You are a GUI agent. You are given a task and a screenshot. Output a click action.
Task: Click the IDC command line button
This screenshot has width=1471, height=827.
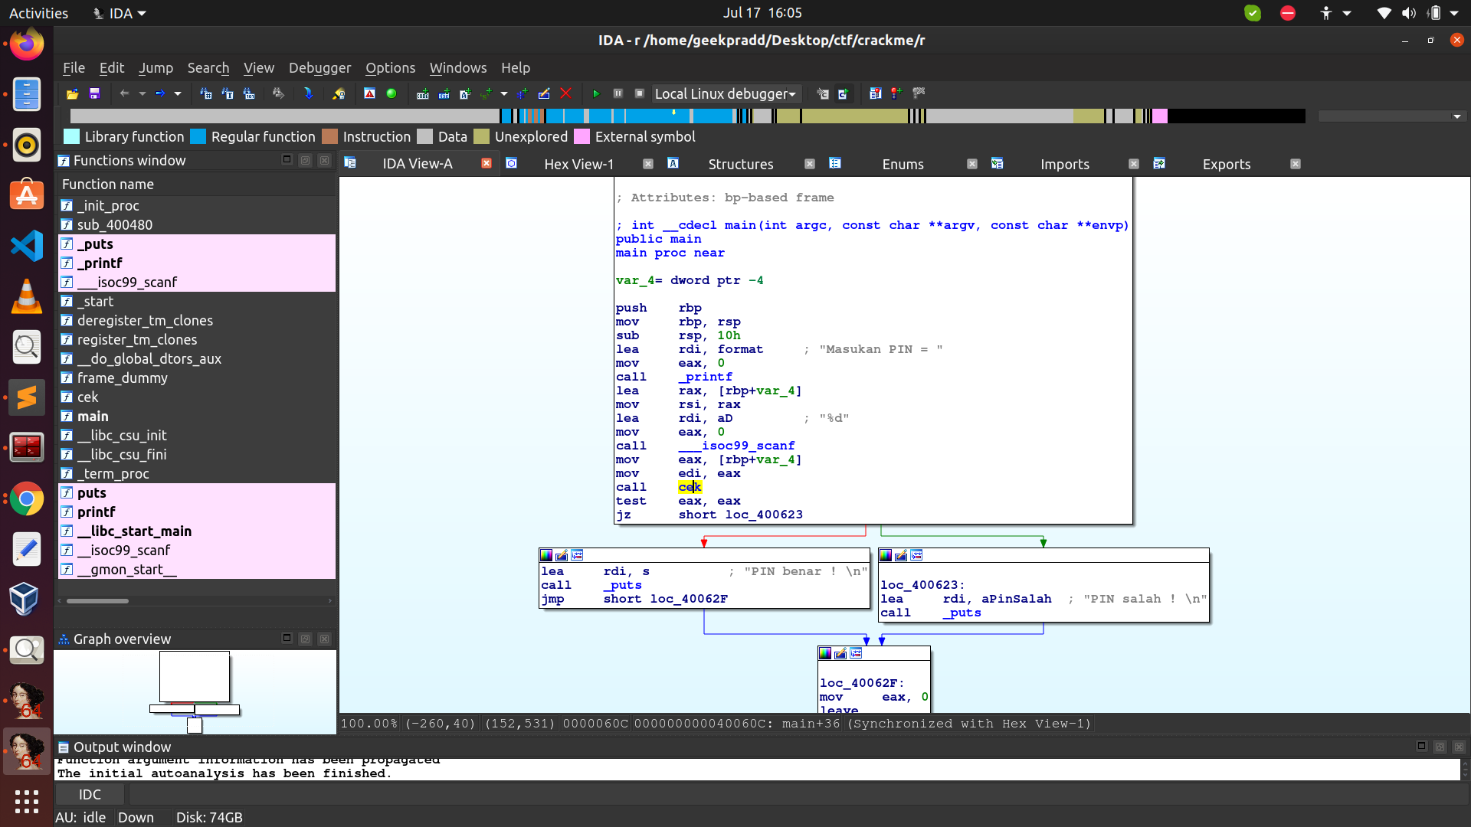90,794
